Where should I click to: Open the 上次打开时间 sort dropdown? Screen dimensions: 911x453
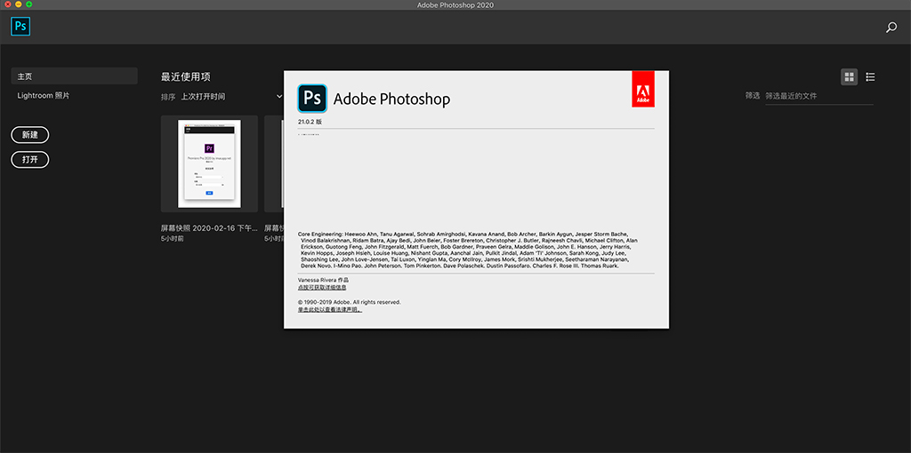pos(231,96)
